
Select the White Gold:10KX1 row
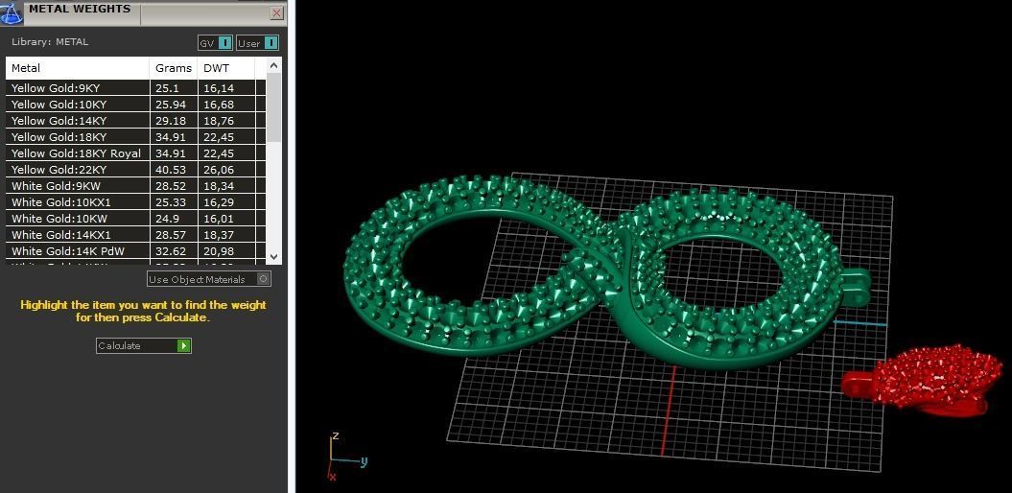tap(135, 202)
